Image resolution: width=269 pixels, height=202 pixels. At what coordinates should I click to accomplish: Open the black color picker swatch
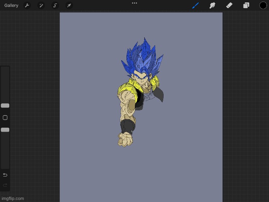(263, 6)
